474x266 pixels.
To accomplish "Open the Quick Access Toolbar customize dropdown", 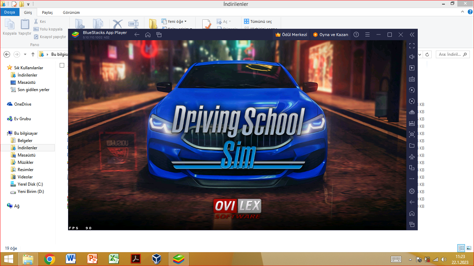I will (x=28, y=4).
